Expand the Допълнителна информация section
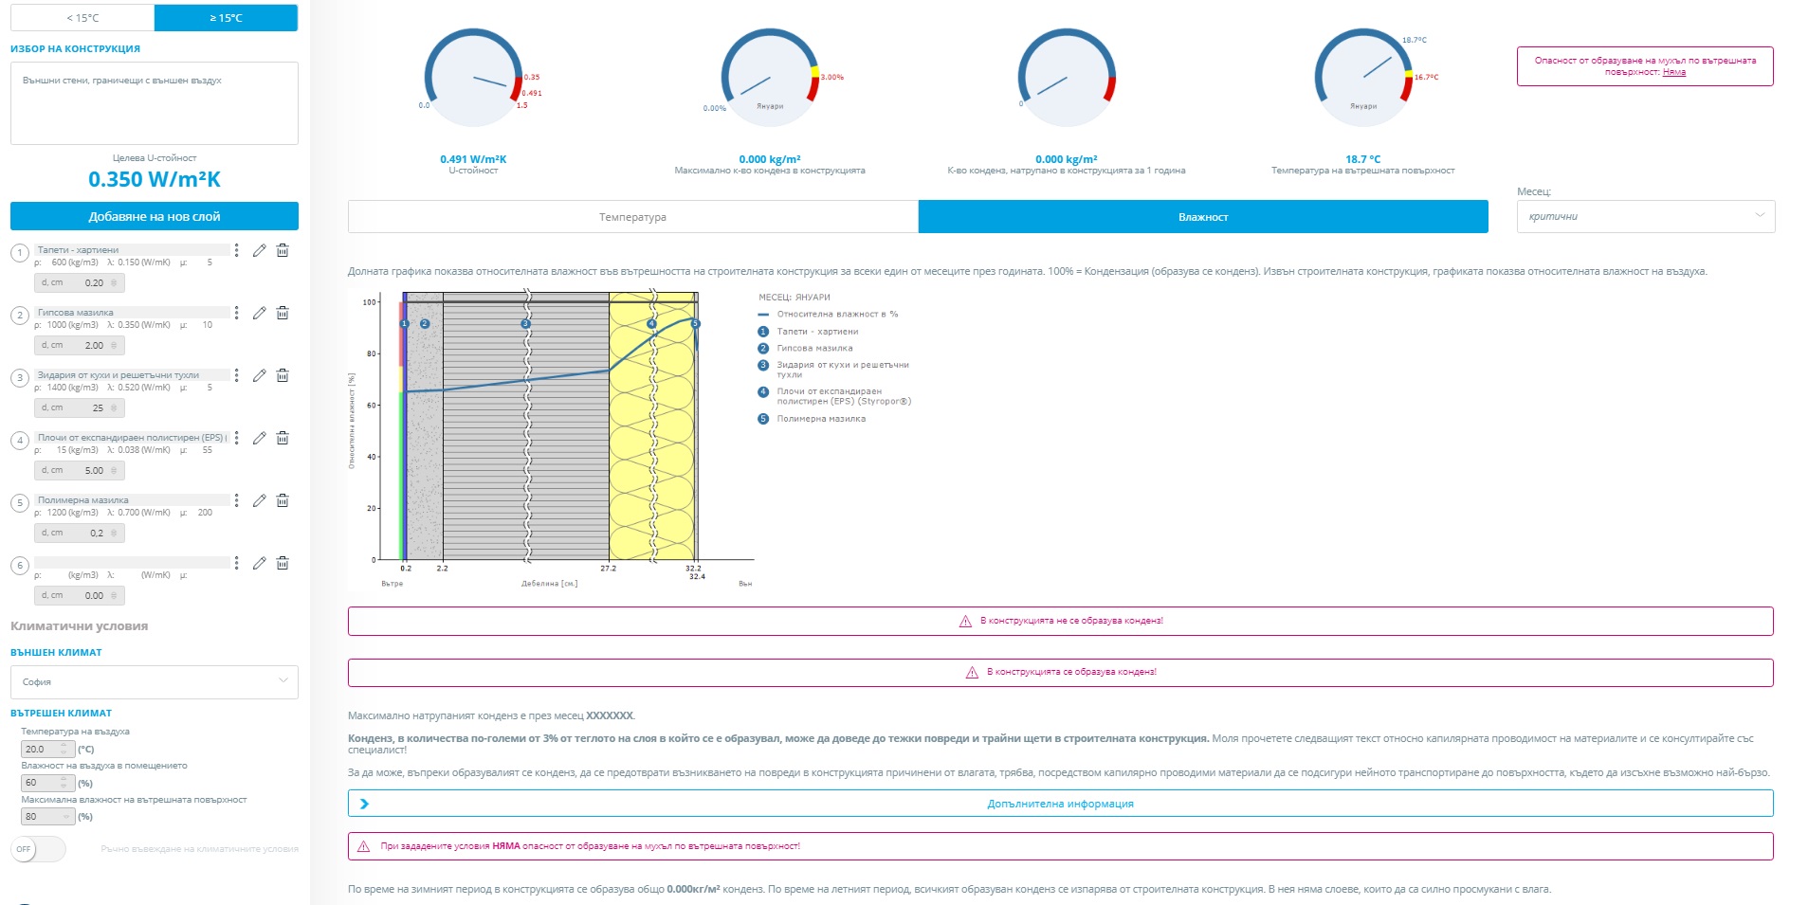 click(x=1060, y=804)
